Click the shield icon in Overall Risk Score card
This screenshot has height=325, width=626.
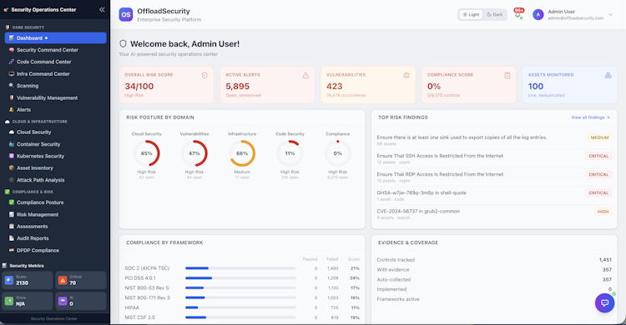click(204, 75)
